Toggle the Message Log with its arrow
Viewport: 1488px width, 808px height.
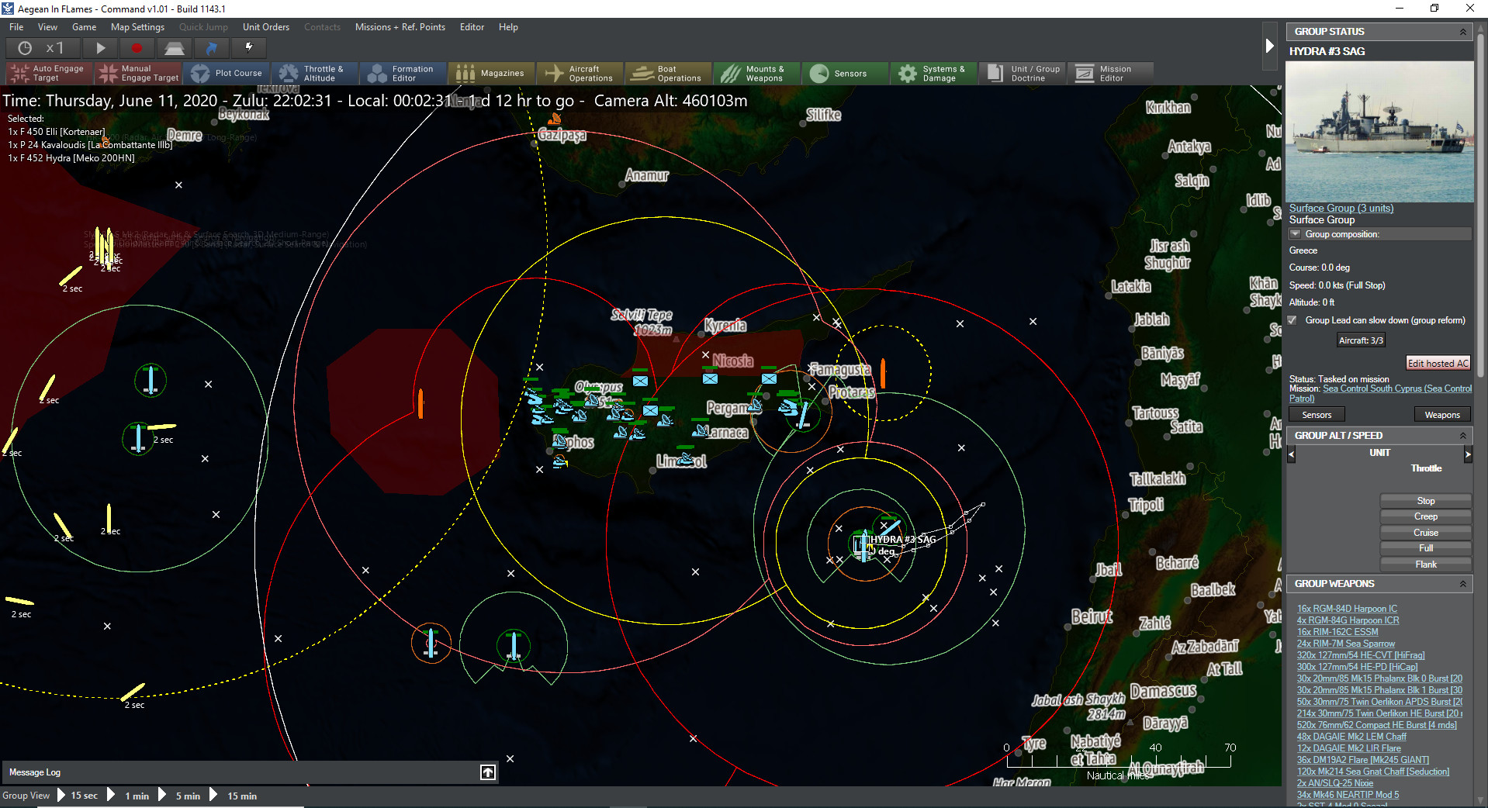point(487,772)
